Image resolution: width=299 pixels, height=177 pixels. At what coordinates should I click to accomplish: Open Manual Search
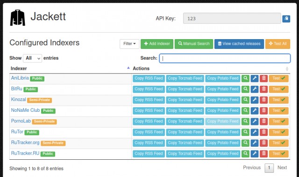tap(194, 44)
